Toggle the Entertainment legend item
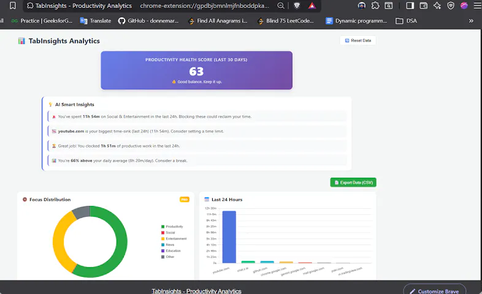 [x=174, y=239]
